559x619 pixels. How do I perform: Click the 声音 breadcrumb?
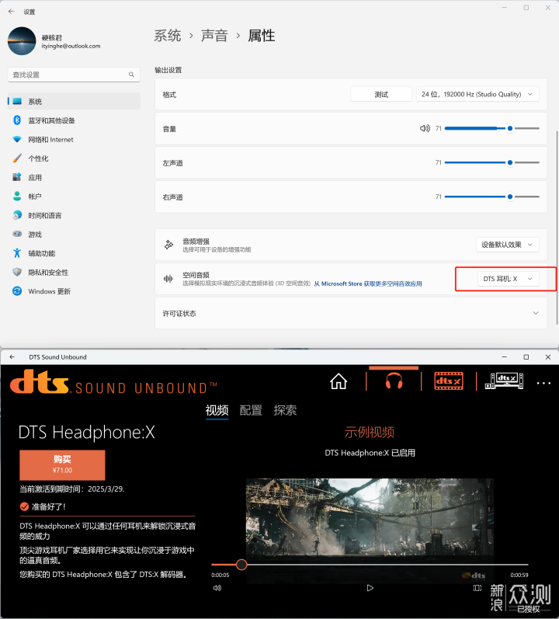click(214, 36)
